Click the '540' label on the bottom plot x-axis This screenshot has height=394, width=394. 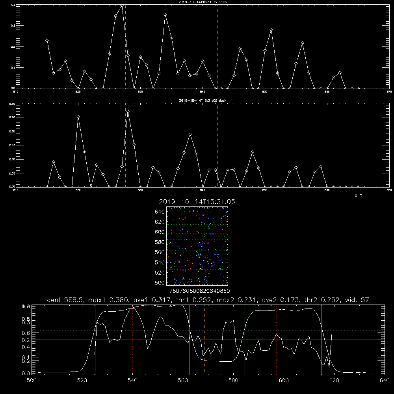coord(133,381)
